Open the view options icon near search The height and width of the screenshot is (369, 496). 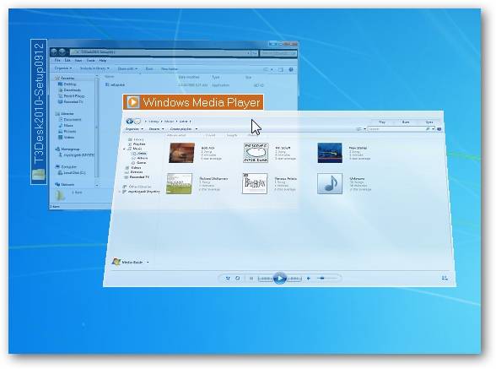point(359,129)
